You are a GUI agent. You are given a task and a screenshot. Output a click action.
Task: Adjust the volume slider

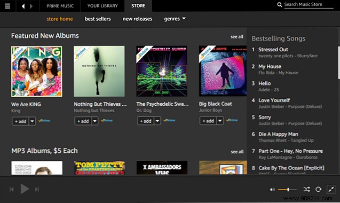point(287,190)
